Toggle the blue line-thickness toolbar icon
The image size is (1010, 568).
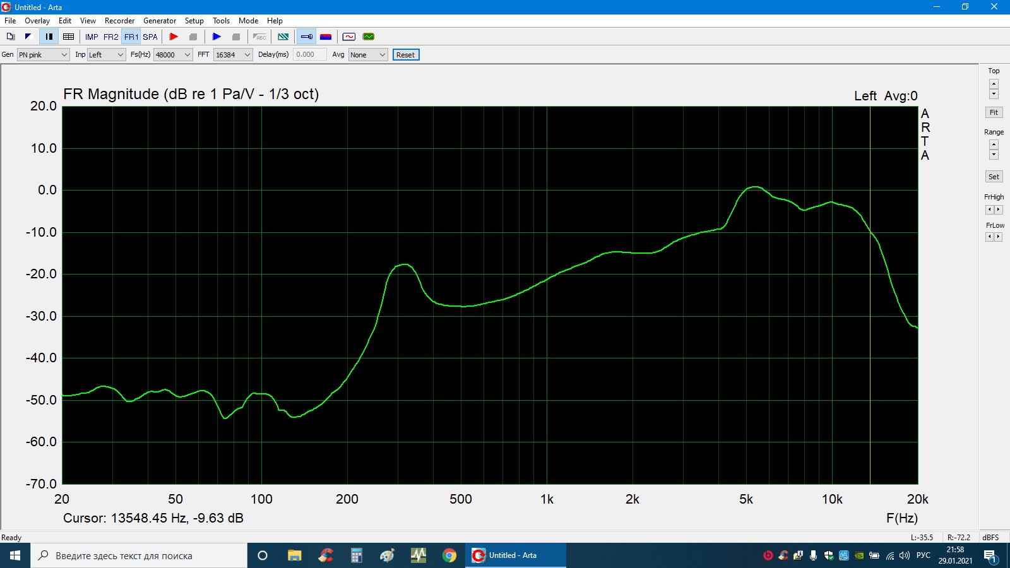[x=307, y=37]
